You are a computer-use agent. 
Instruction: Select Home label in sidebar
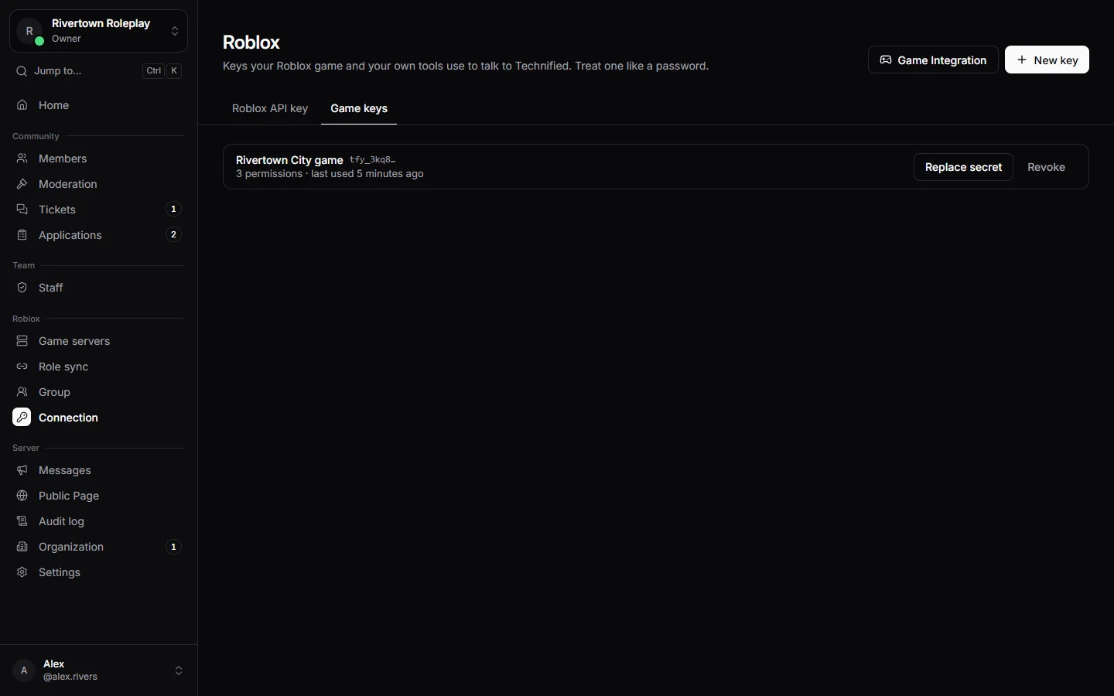(x=53, y=105)
